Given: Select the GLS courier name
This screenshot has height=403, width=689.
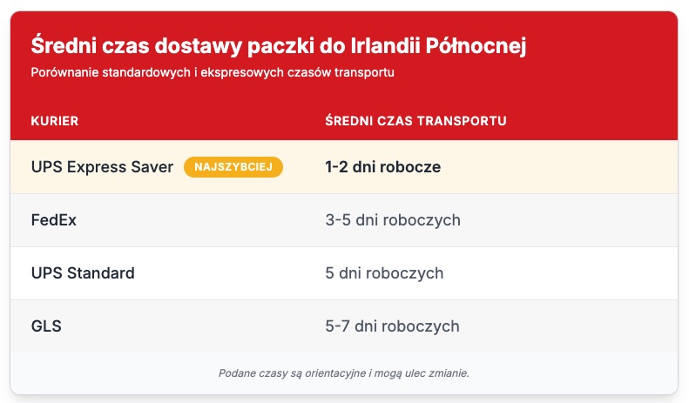Looking at the screenshot, I should coord(46,326).
